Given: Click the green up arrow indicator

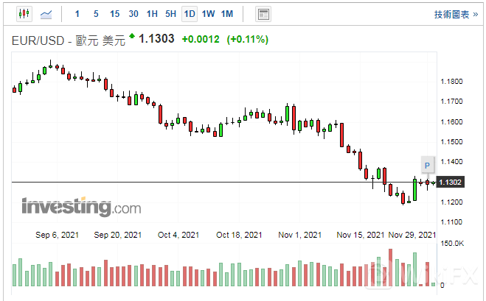Looking at the screenshot, I should [x=132, y=36].
